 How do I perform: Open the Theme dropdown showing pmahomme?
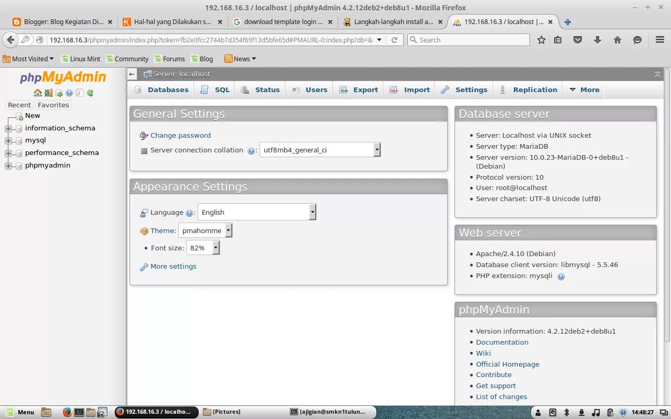[205, 230]
